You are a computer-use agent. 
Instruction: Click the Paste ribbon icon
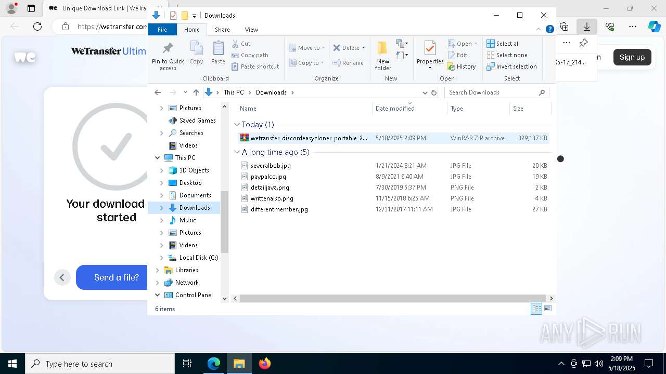coord(218,52)
